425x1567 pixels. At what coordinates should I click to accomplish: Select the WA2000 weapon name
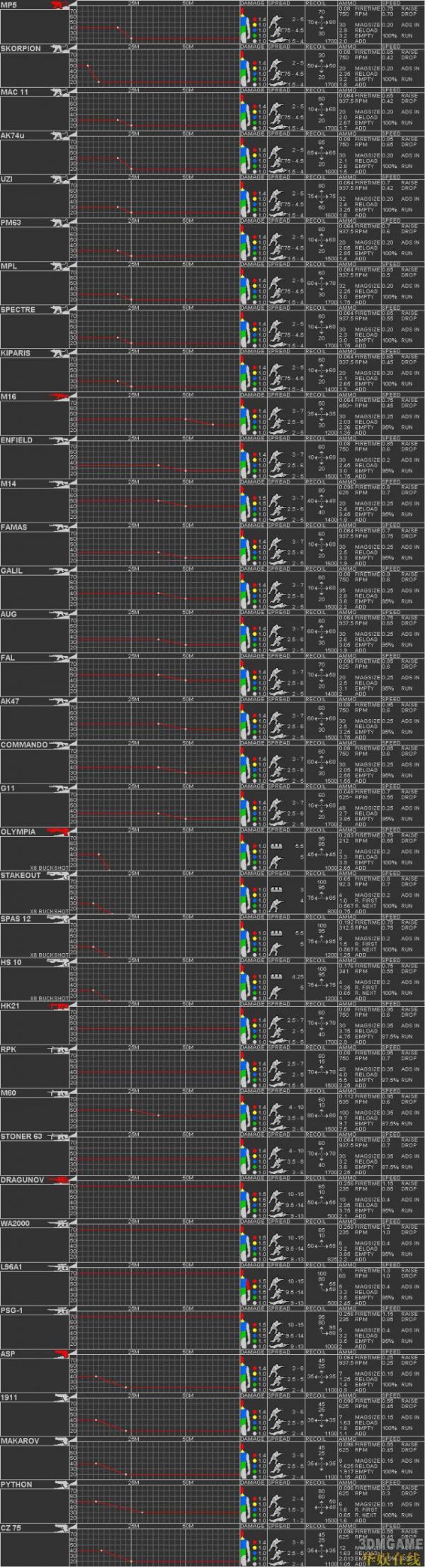14,1223
